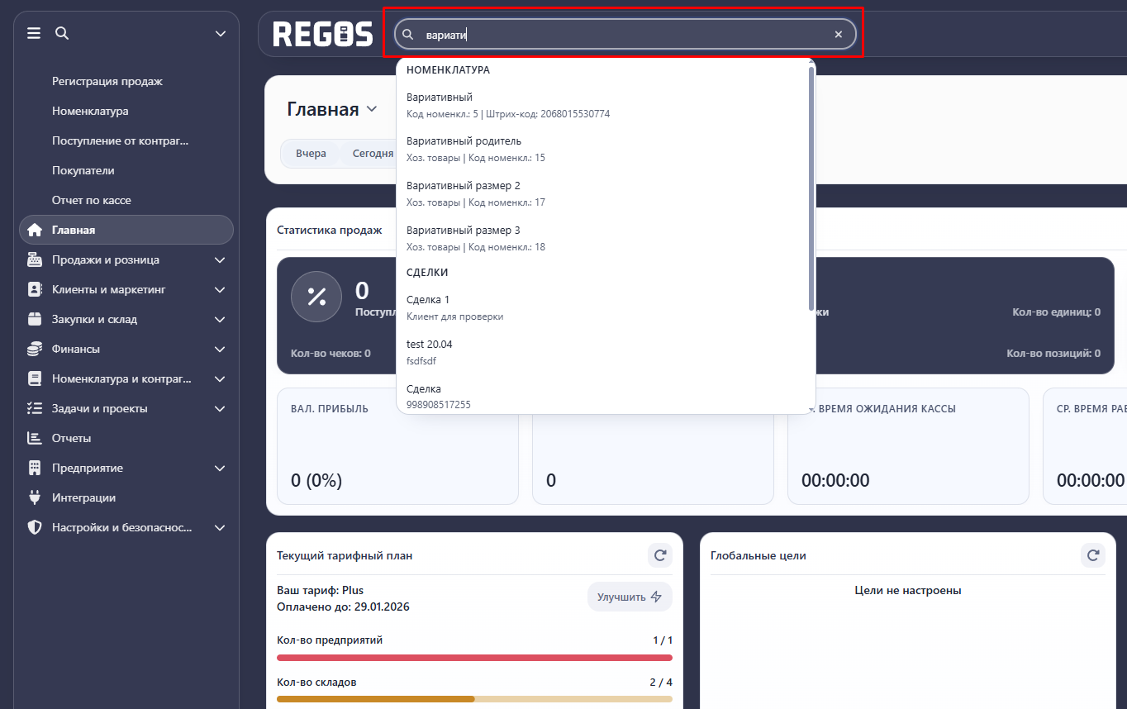Image resolution: width=1127 pixels, height=709 pixels.
Task: Expand the Финансы menu section
Action: pos(219,349)
